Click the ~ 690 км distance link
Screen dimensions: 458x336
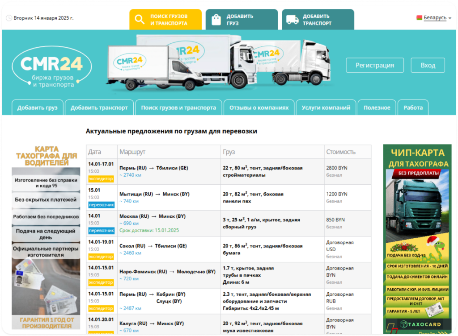coord(129,223)
